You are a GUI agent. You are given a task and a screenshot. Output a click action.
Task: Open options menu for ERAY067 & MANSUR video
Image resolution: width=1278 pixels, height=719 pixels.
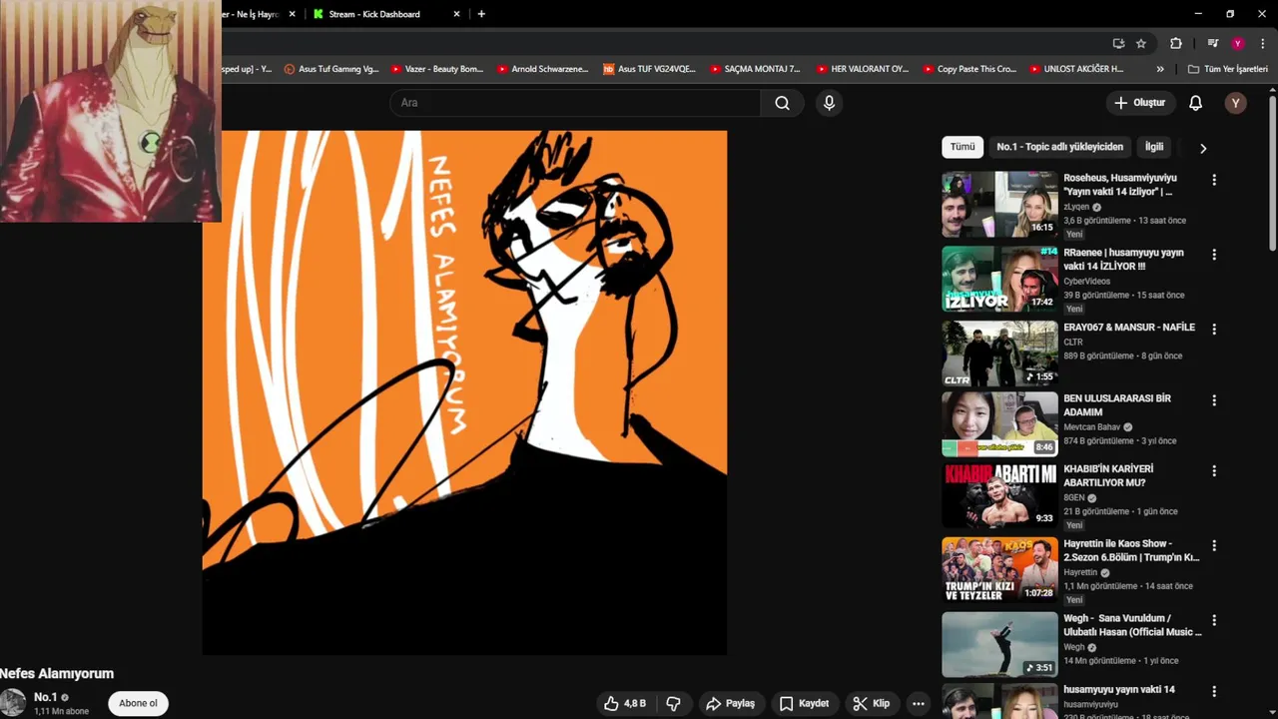click(x=1214, y=329)
